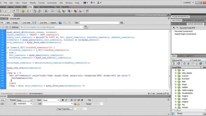
Task: Click the Get files green down arrow
Action: [184, 64]
